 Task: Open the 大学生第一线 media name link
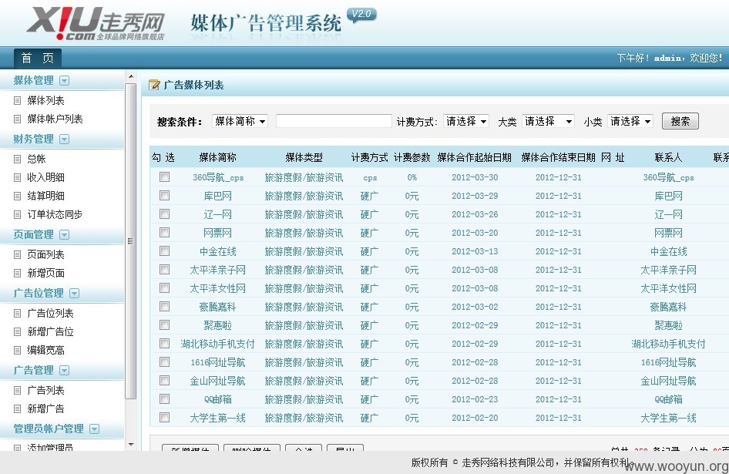click(217, 419)
